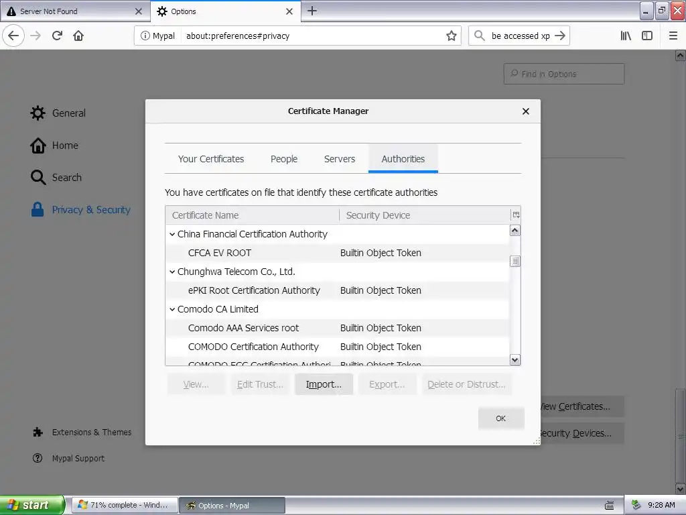The height and width of the screenshot is (515, 686).
Task: Click Options - Mypal taskbar button
Action: coord(232,506)
